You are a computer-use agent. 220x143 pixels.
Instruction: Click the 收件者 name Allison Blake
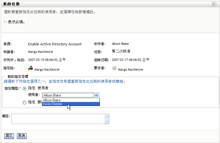120,44
